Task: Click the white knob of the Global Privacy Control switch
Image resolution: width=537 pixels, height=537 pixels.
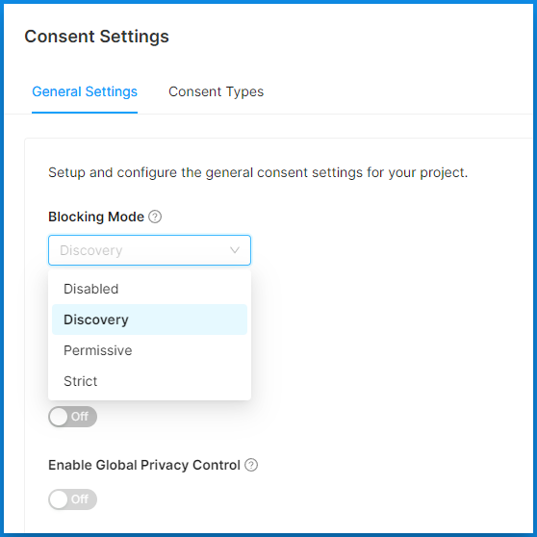Action: tap(59, 499)
